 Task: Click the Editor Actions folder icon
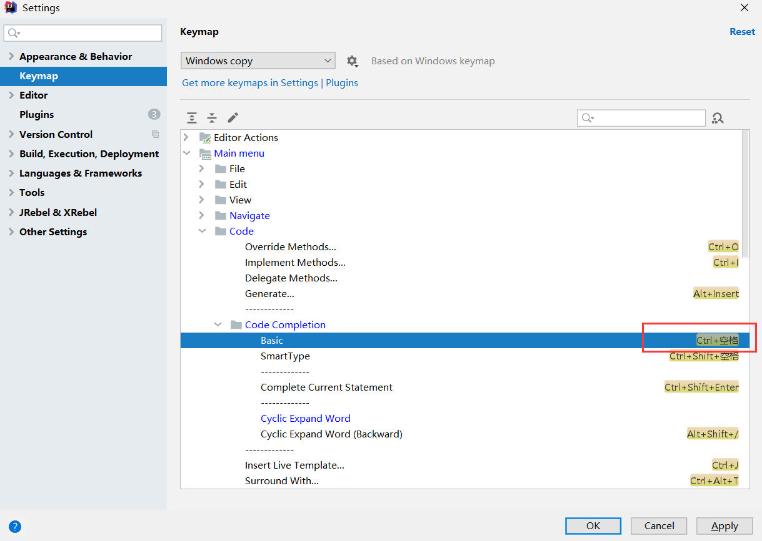[x=205, y=138]
